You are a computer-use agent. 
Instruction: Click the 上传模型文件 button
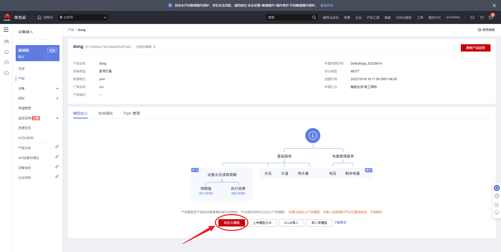point(262,223)
